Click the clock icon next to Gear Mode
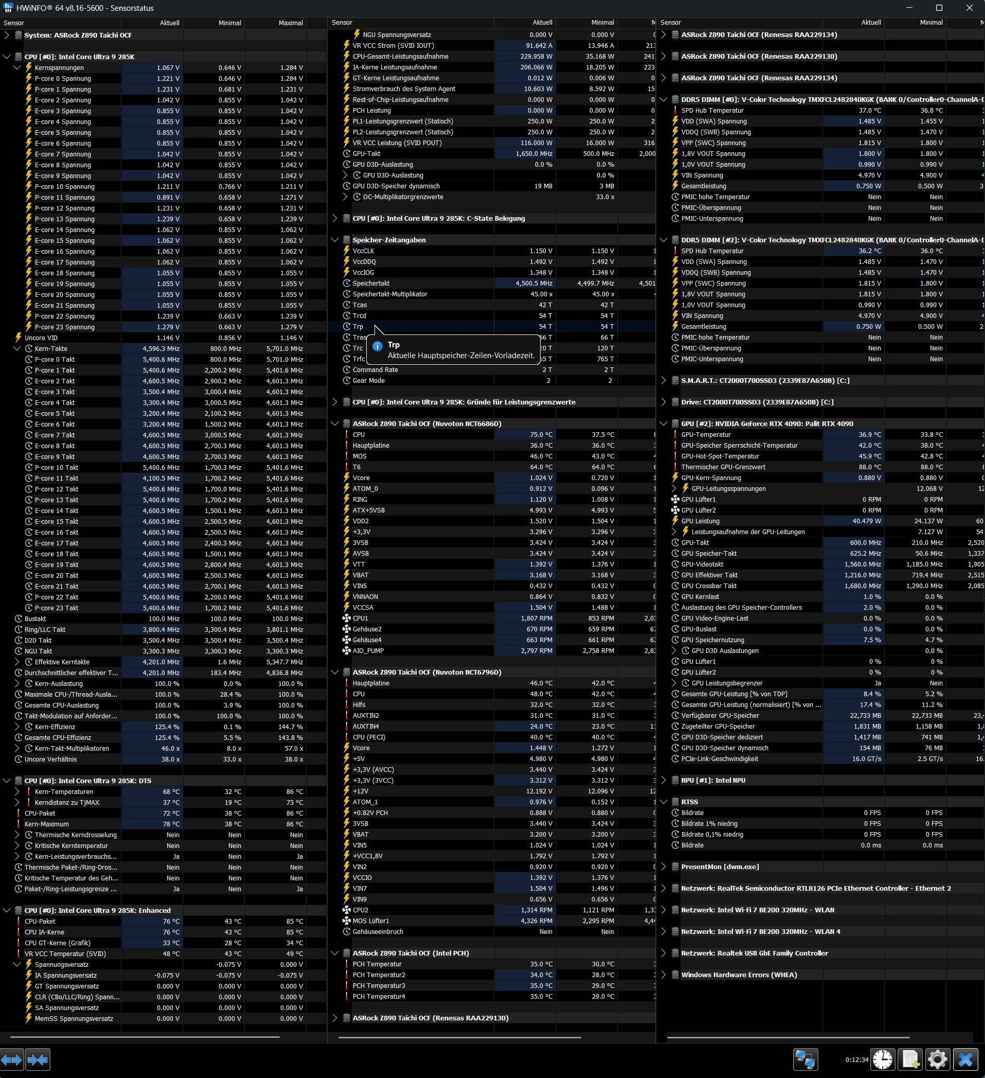This screenshot has width=985, height=1078. [x=346, y=381]
